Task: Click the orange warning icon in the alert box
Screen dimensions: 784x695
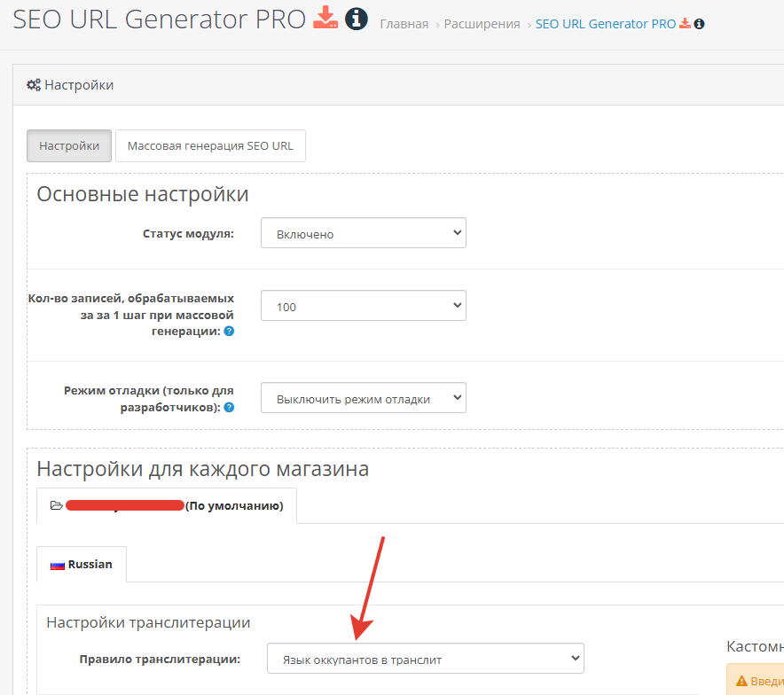Action: coord(742,681)
